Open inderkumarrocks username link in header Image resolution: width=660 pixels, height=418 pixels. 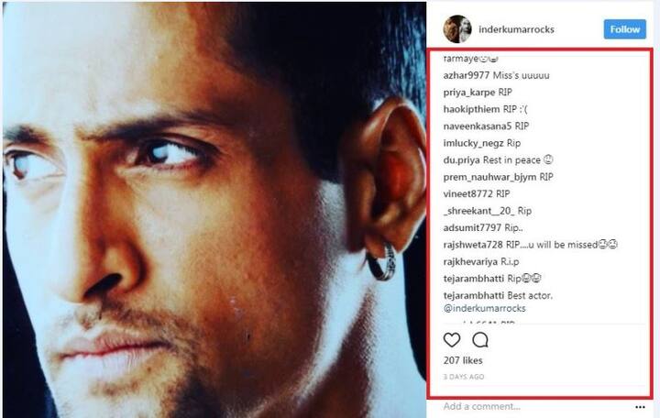point(516,29)
